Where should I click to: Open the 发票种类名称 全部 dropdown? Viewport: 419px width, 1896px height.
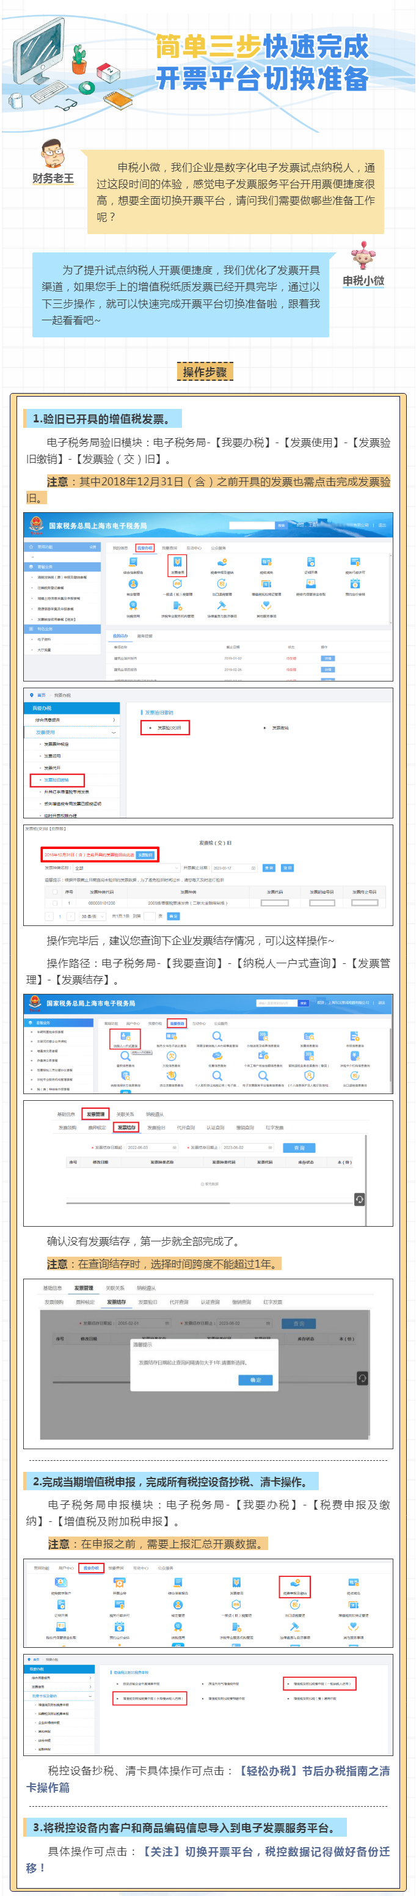pos(125,868)
